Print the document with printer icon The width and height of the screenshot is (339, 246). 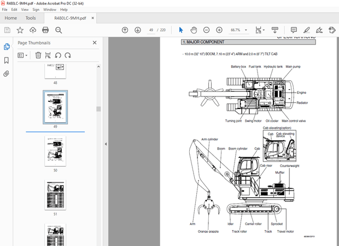[45, 30]
